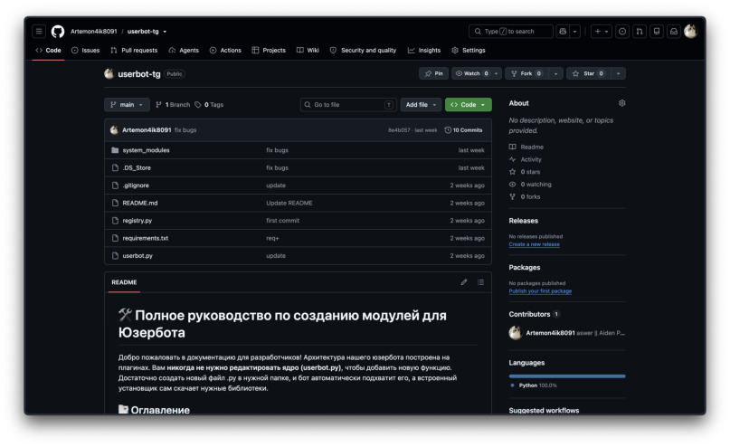Screen dimensions: 730x447
Task: Open the Artemon4ik8091 owner breadcrumb
Action: coord(93,32)
